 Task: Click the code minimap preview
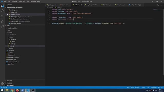point(157,10)
